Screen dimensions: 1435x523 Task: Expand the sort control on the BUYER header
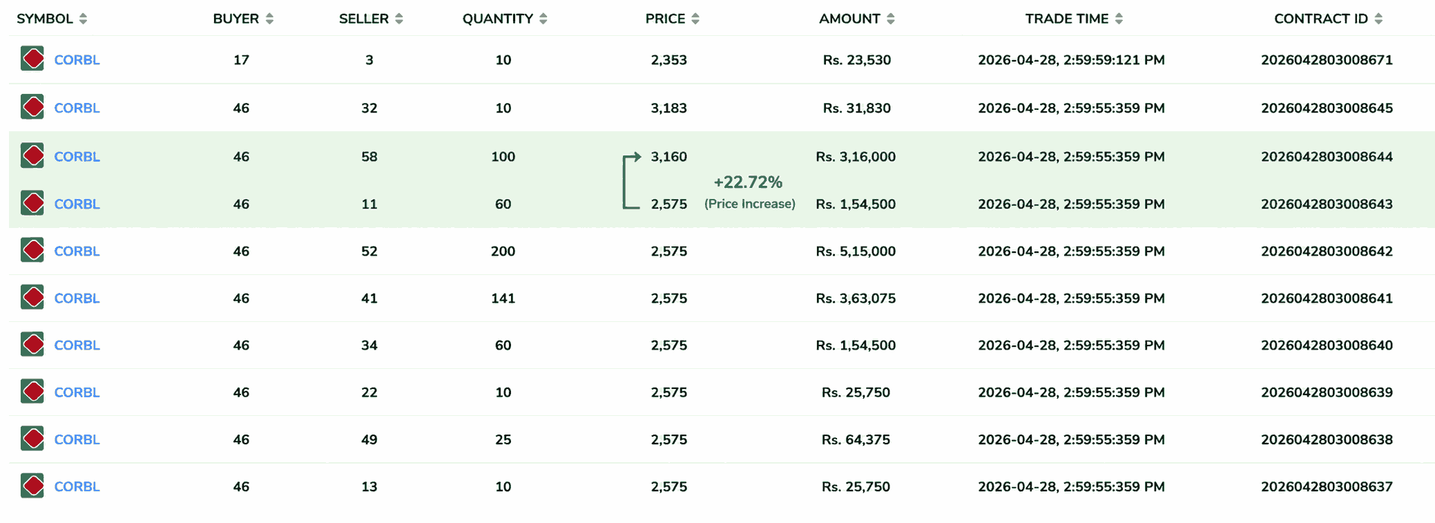(x=269, y=19)
